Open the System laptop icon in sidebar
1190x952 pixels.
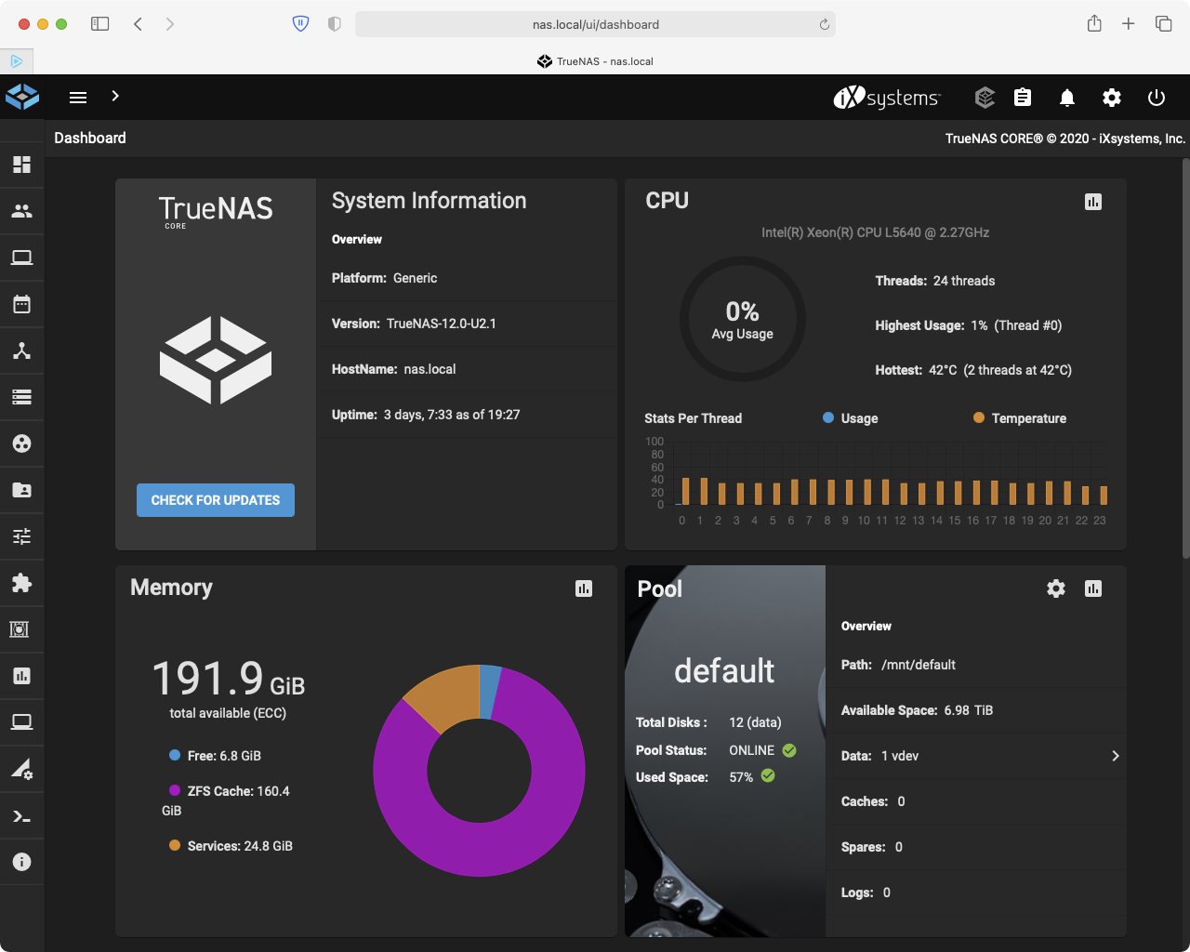pos(21,258)
